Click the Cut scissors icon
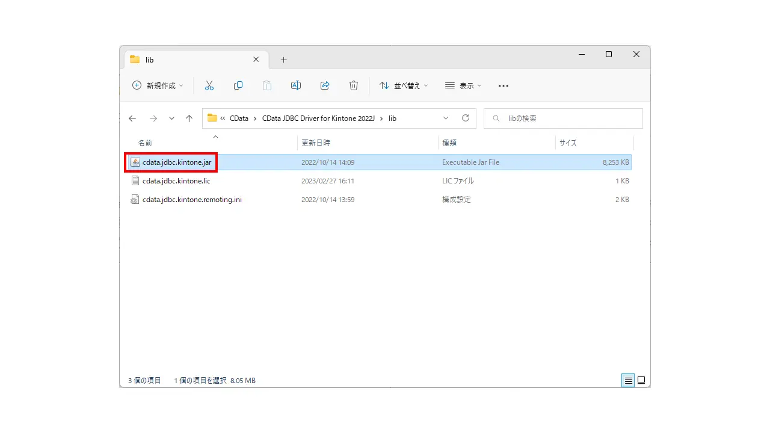Screen dimensions: 770x433 pyautogui.click(x=209, y=85)
